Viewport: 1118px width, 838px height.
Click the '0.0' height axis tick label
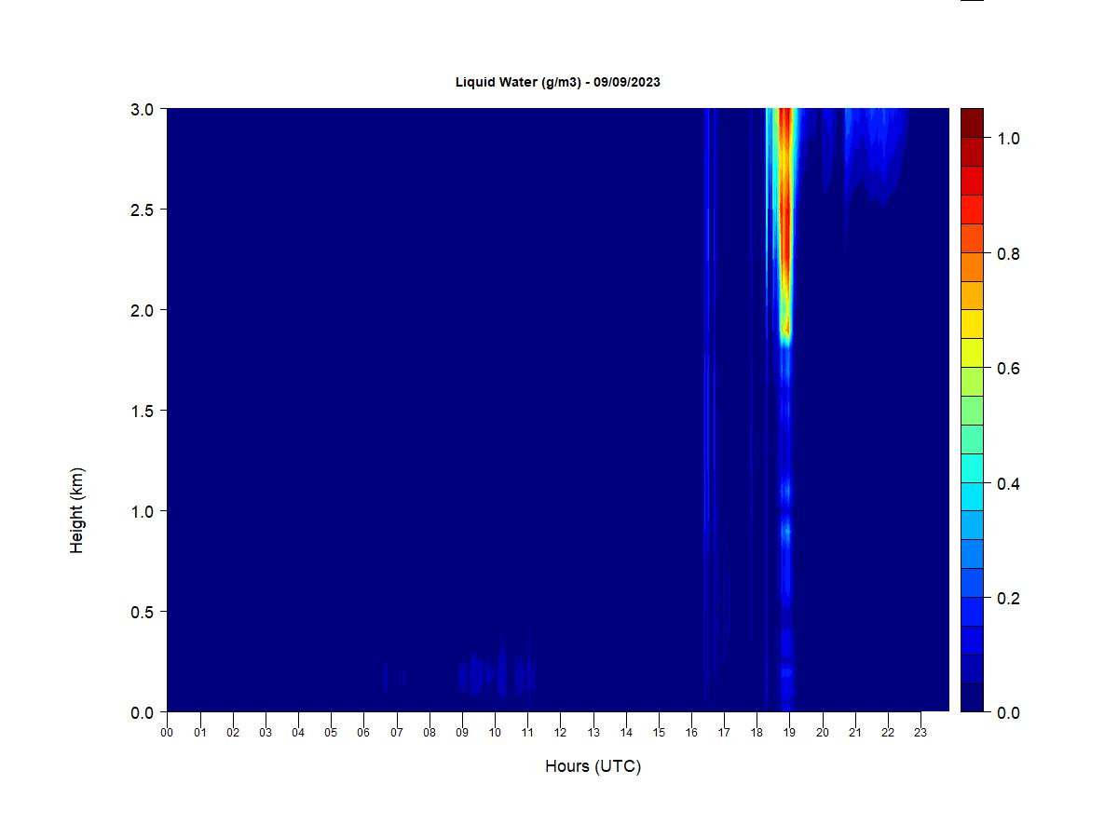pos(143,712)
